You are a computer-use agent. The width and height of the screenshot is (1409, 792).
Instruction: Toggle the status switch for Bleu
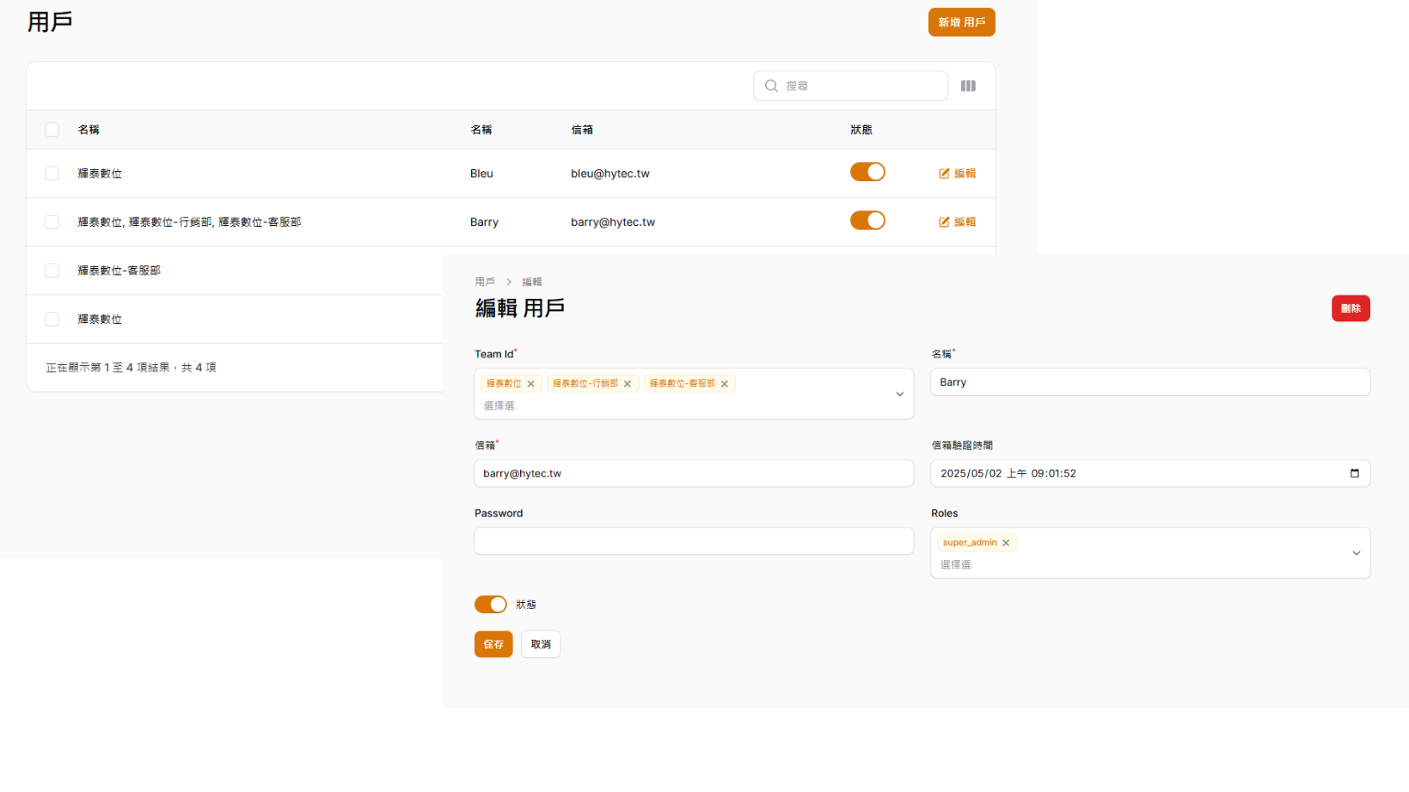coord(867,173)
